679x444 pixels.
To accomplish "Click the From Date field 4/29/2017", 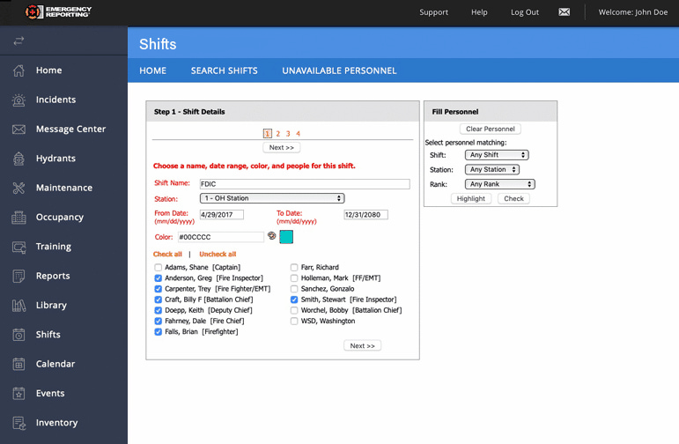I will point(222,215).
